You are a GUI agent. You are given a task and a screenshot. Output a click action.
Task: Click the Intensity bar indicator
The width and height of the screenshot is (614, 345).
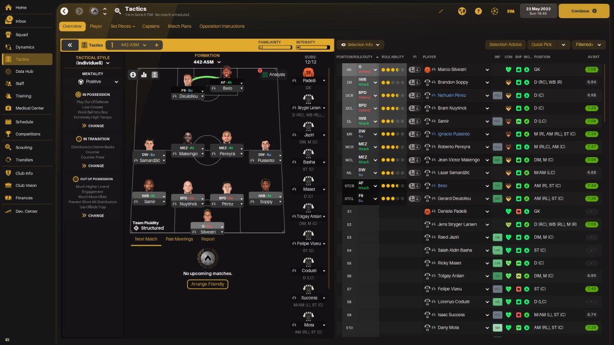313,47
